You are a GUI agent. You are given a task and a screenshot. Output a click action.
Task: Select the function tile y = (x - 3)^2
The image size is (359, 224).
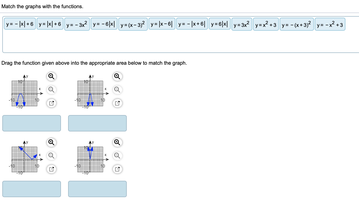[133, 24]
